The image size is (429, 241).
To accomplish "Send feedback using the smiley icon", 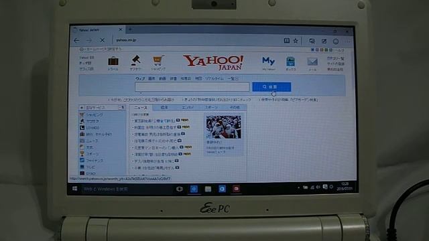I will (x=336, y=42).
